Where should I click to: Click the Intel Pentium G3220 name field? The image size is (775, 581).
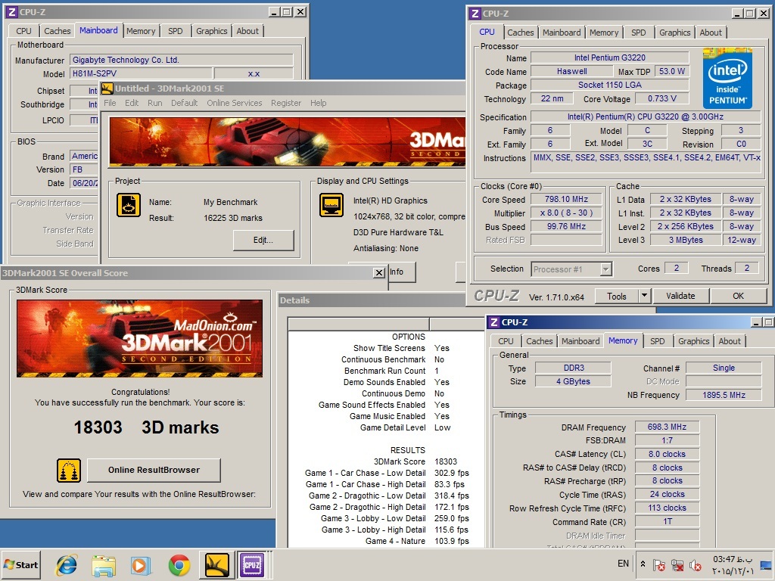(609, 57)
